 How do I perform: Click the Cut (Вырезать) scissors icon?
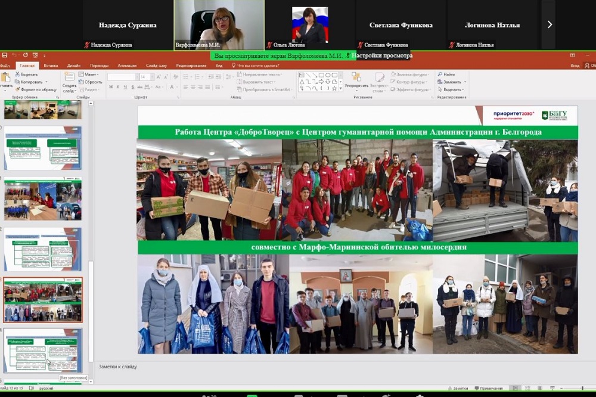point(16,75)
